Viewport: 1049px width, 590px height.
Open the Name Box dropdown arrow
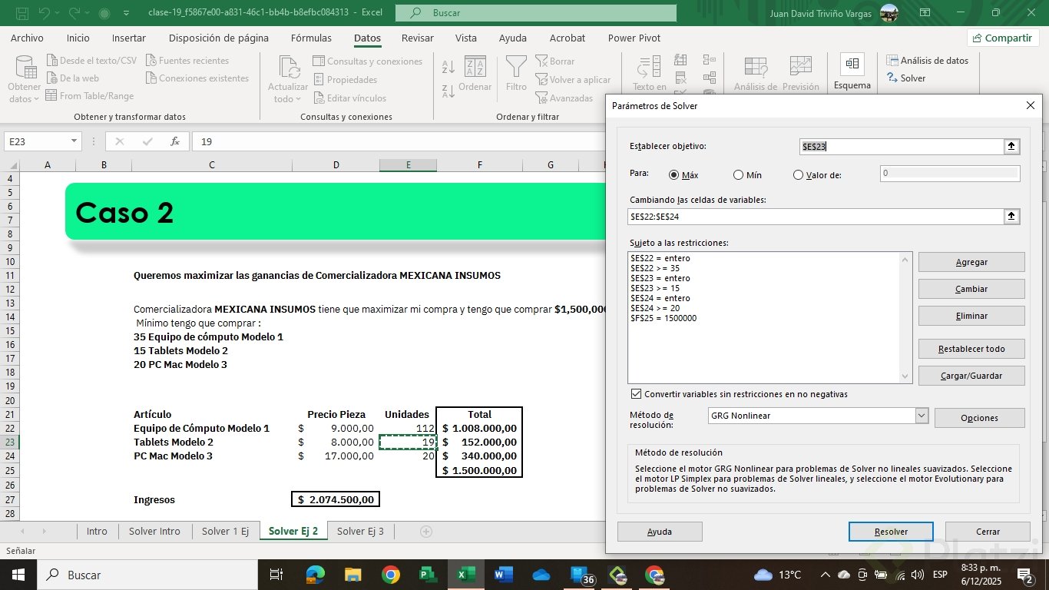pyautogui.click(x=74, y=141)
